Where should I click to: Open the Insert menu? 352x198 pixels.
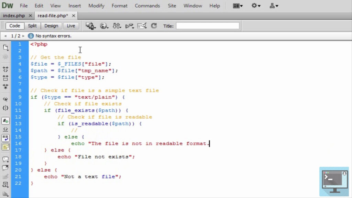(x=75, y=6)
